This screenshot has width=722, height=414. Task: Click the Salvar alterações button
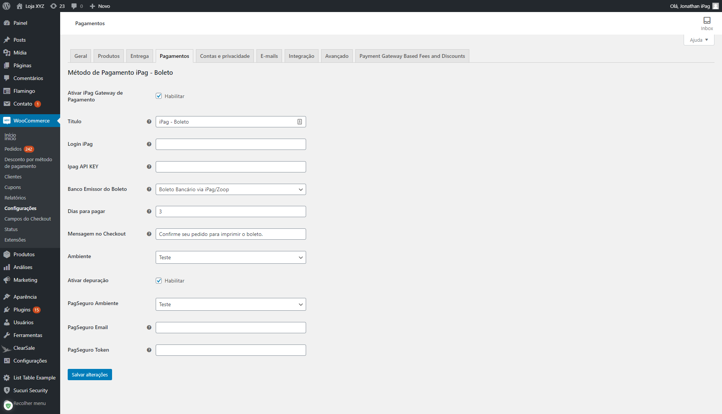pyautogui.click(x=89, y=375)
